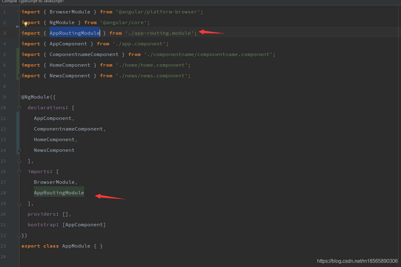
Task: Click line number 18 in the gutter
Action: tap(3, 193)
